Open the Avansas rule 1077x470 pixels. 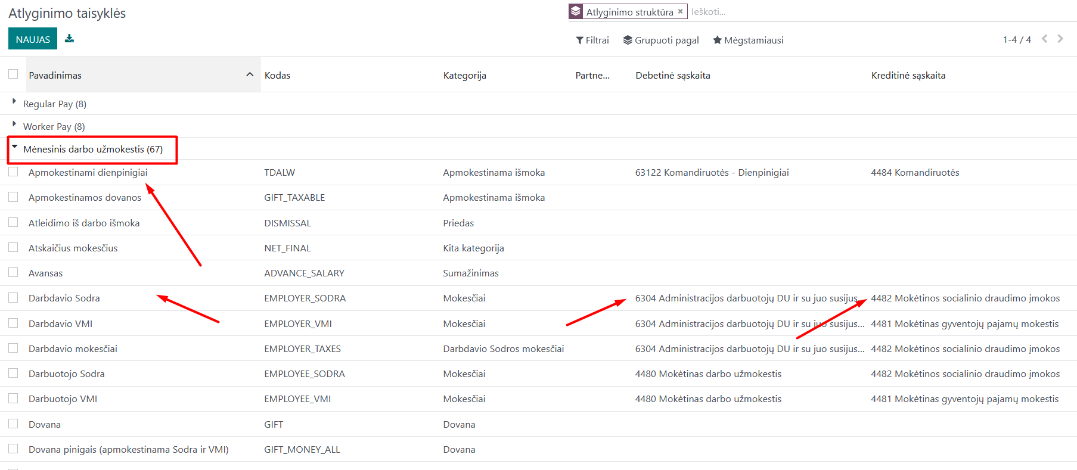click(45, 273)
